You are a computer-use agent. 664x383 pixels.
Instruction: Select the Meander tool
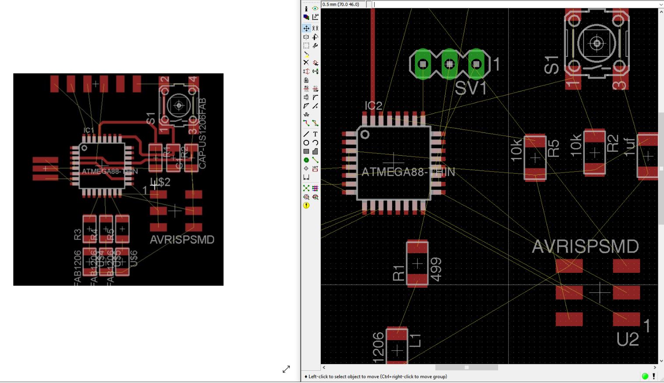click(x=306, y=115)
